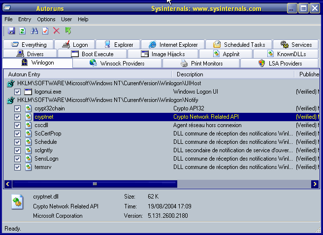The width and height of the screenshot is (323, 235).
Task: Click the horizontal scrollbar left arrow
Action: click(x=8, y=184)
